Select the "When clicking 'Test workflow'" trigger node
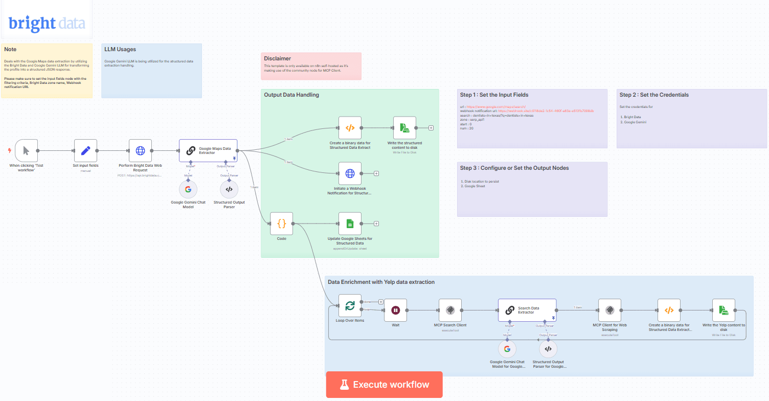Image resolution: width=769 pixels, height=401 pixels. point(26,150)
